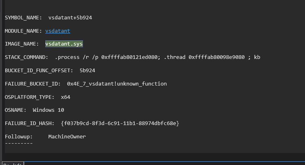
Task: Click the FAILURE_BUCKET_ID value 0x4E_7_vsdatant!unknown_function
Action: 116,84
